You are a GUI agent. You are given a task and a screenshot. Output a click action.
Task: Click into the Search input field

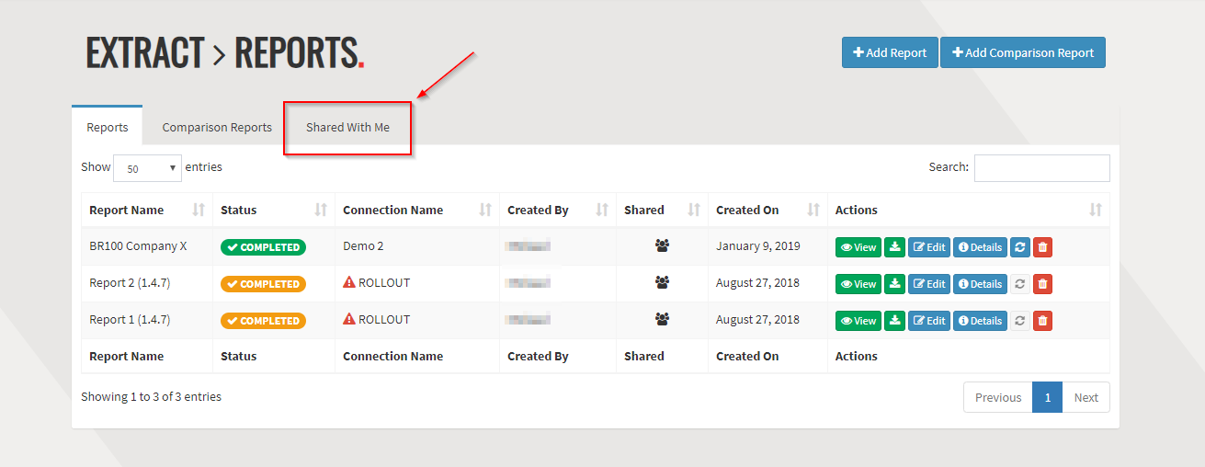coord(1041,168)
